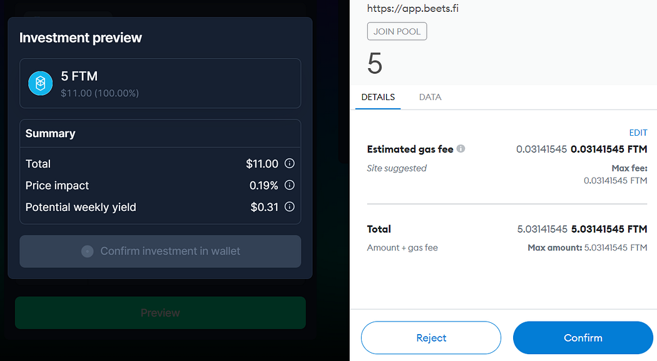Click info icon beside Price impact 0.19%
Viewport: 657px width, 361px height.
289,185
